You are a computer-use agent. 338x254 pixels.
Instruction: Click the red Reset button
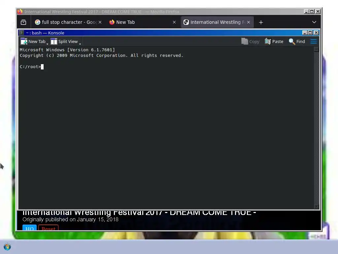(48, 228)
